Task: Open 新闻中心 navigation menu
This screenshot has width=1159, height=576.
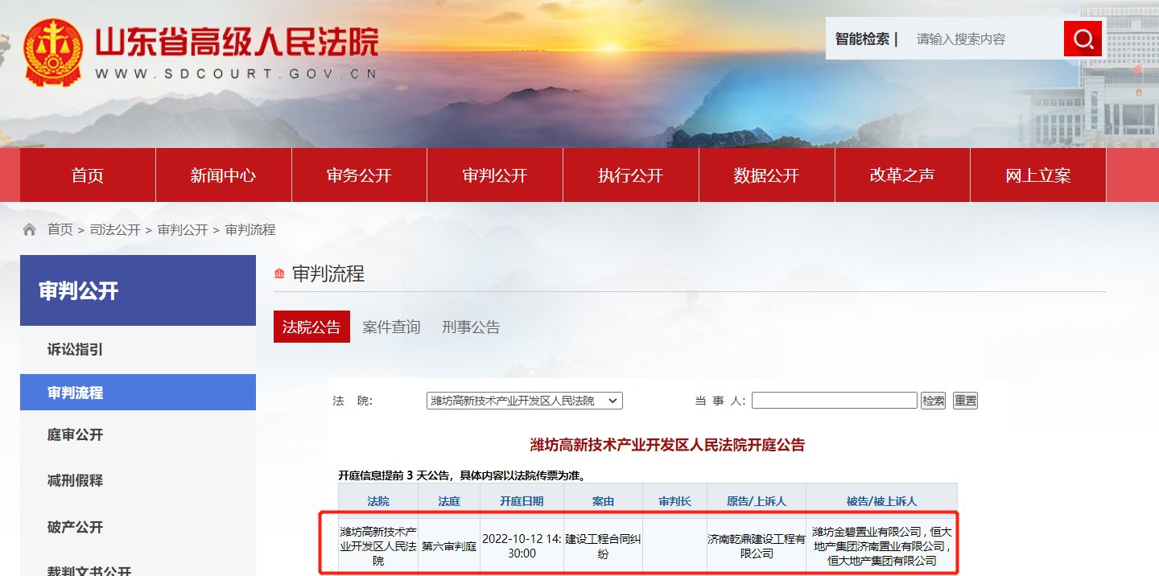Action: tap(223, 175)
